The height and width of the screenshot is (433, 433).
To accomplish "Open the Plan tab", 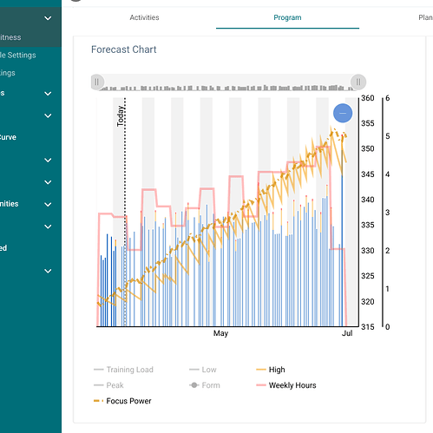I will pyautogui.click(x=425, y=17).
